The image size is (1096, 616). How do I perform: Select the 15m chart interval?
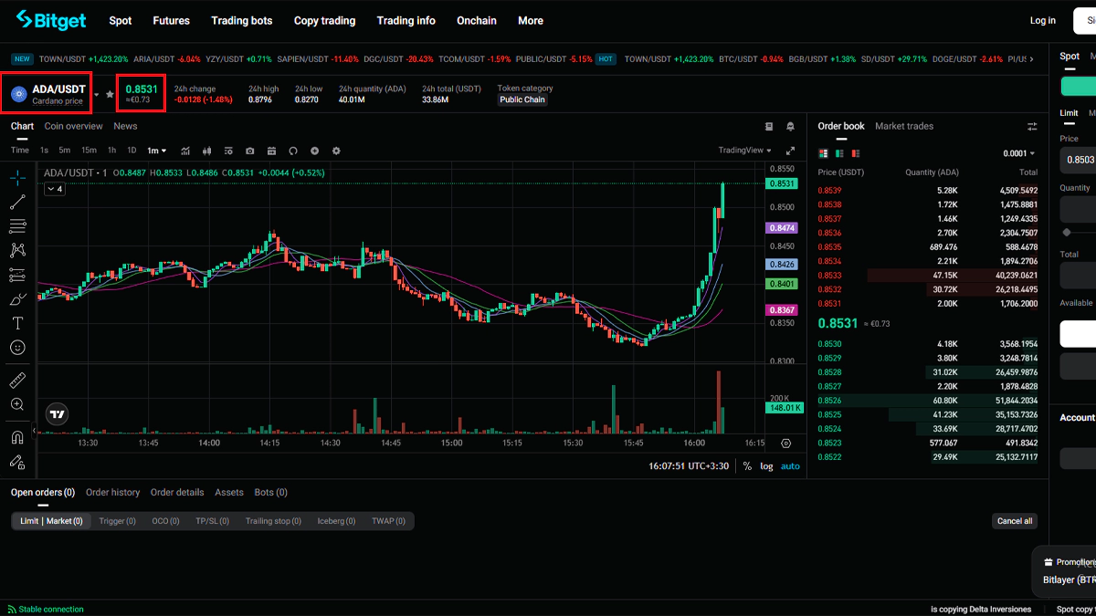coord(89,151)
